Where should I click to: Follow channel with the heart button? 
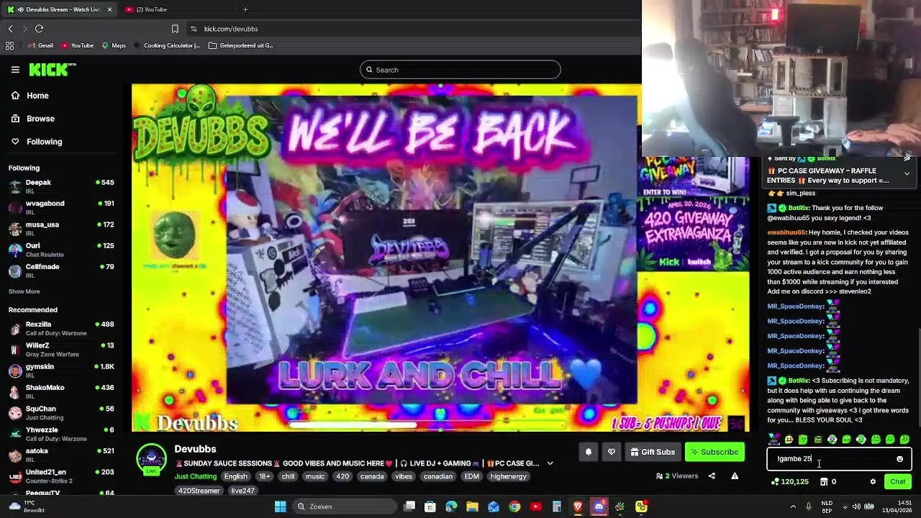tap(612, 452)
